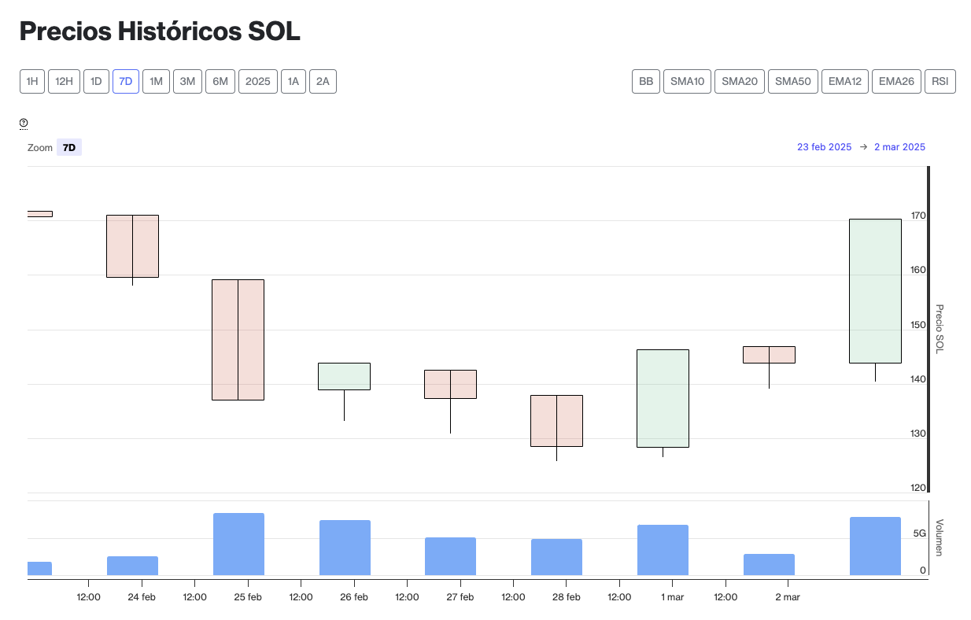Toggle the BB Bollinger Bands indicator
The width and height of the screenshot is (971, 620).
point(646,82)
